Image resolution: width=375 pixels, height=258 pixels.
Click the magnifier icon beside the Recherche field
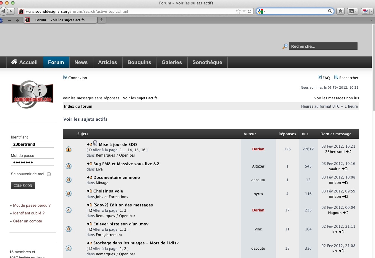[285, 46]
